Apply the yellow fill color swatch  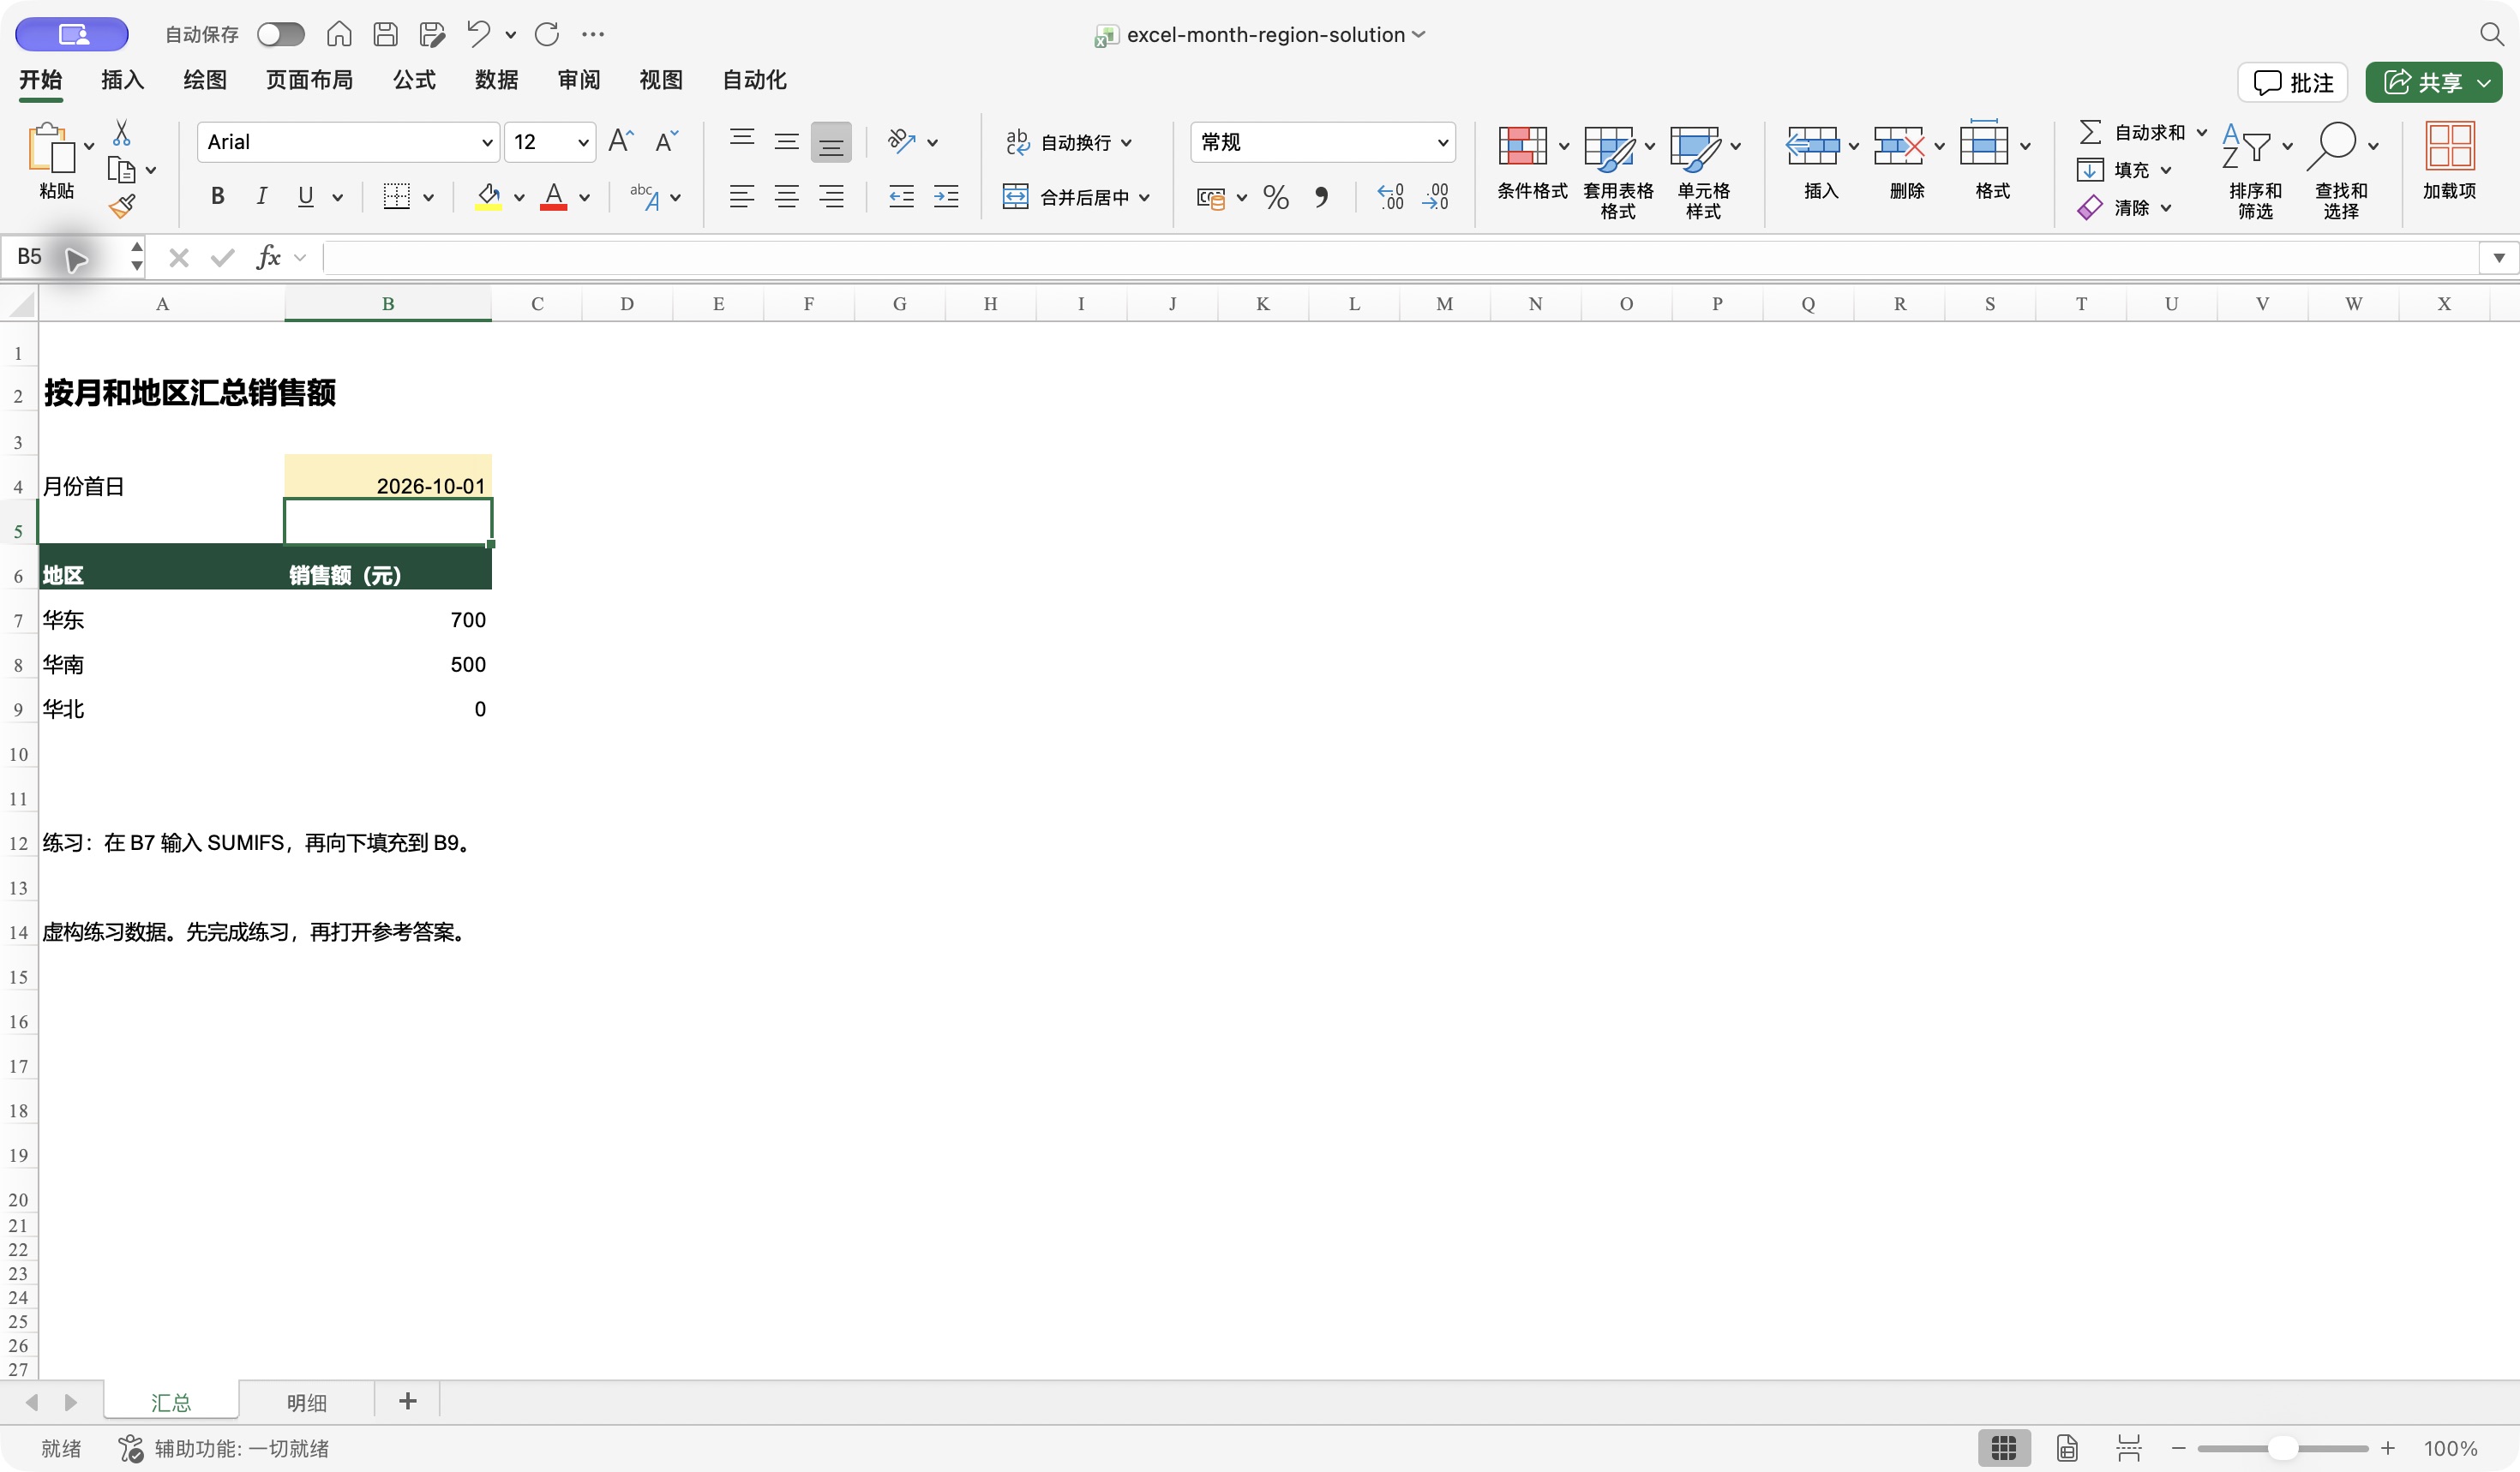(x=488, y=197)
